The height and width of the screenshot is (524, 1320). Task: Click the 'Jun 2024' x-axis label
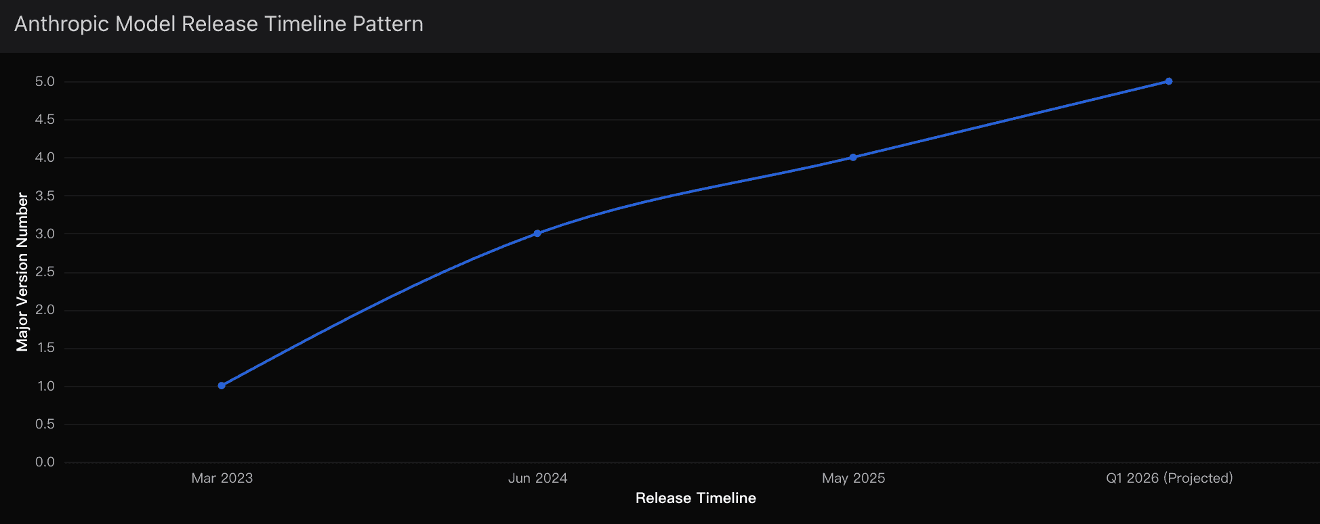point(538,478)
